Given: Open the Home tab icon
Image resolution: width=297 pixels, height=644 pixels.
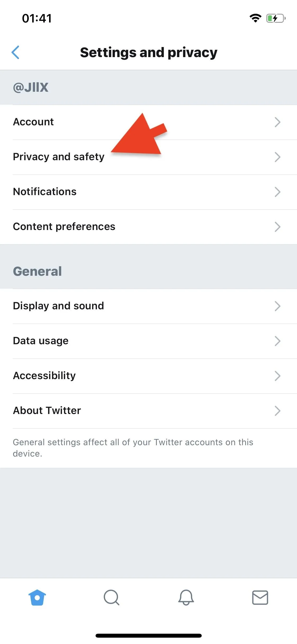Looking at the screenshot, I should point(37,597).
